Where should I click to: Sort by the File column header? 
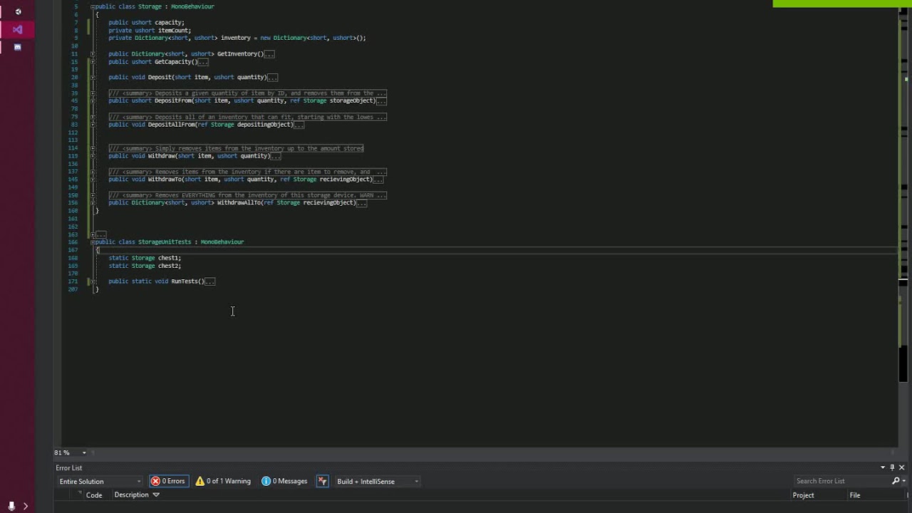click(x=855, y=495)
